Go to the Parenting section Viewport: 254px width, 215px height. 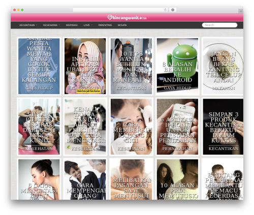click(105, 25)
